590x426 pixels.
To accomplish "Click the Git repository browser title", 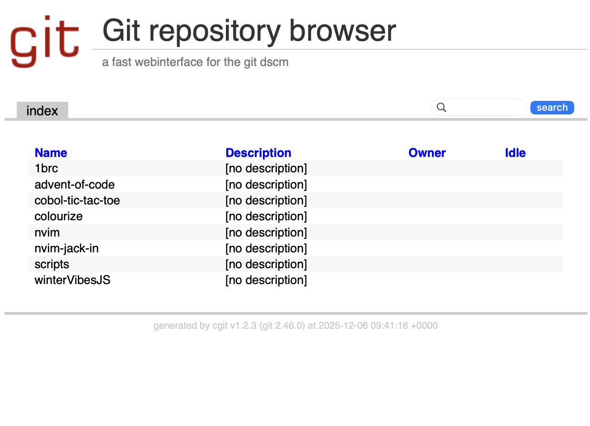I will pyautogui.click(x=249, y=31).
